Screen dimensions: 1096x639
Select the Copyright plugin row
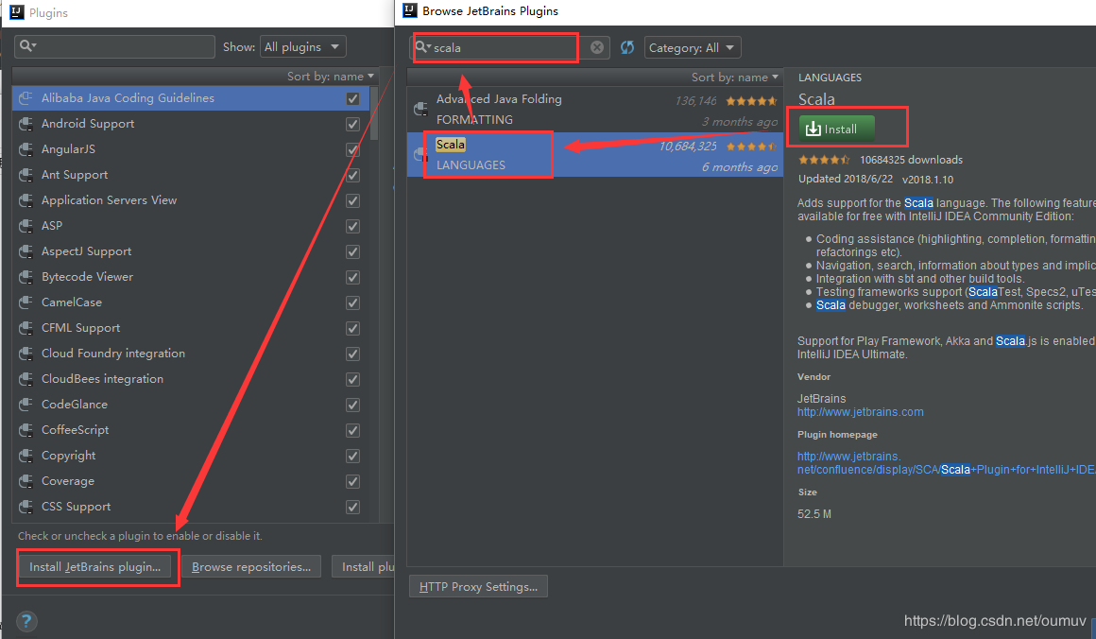point(191,455)
